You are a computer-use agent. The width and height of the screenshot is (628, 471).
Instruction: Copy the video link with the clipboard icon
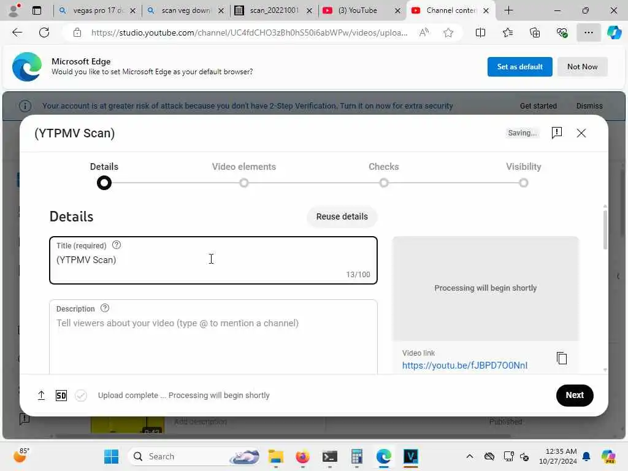coord(562,358)
